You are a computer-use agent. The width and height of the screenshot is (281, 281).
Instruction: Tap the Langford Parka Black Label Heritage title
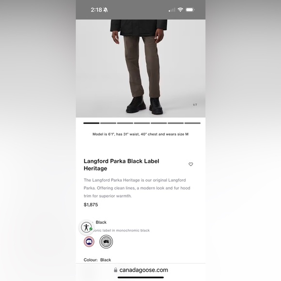click(121, 165)
